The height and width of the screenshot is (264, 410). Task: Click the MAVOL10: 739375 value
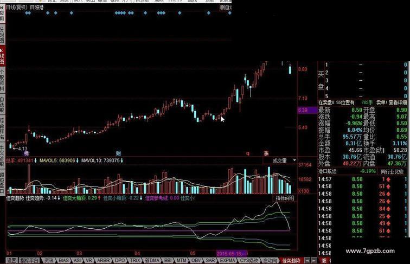tap(102, 160)
